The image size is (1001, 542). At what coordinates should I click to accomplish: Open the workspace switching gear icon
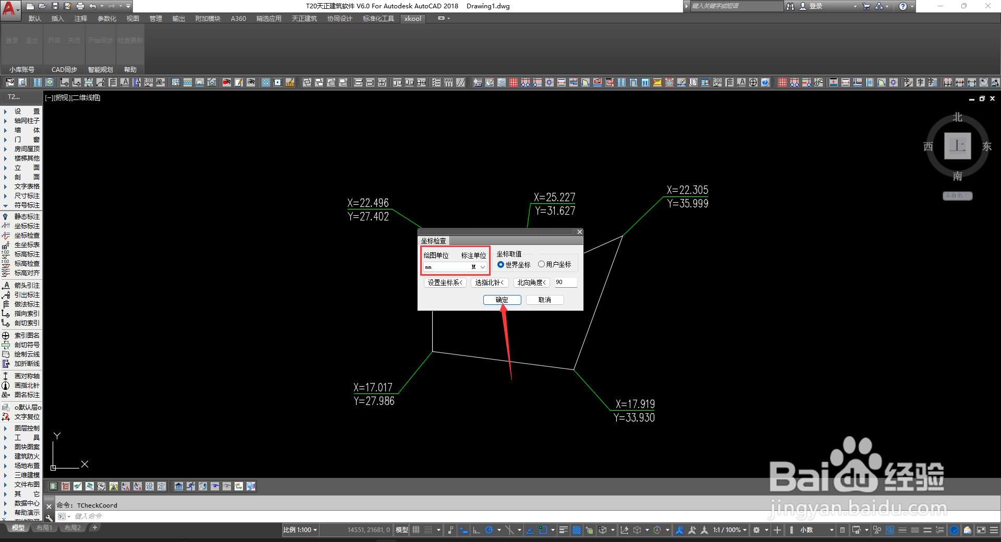click(x=756, y=530)
